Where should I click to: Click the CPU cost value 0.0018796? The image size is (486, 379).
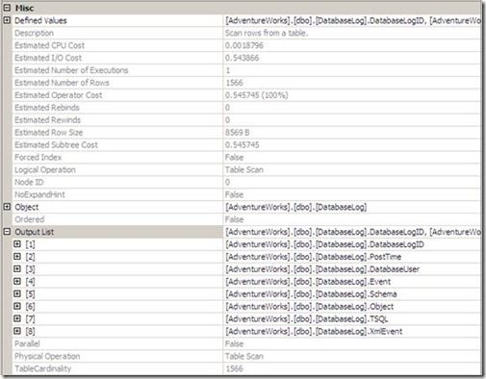[244, 45]
